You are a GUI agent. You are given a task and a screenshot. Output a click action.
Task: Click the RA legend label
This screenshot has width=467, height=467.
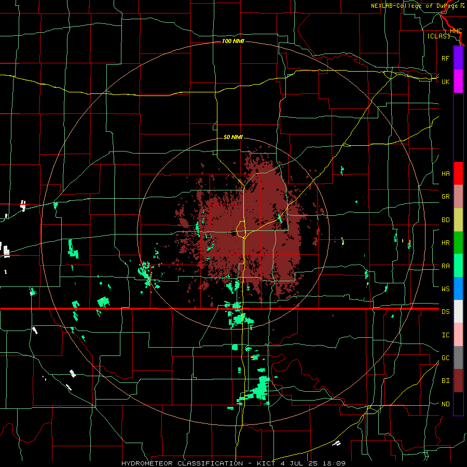click(x=445, y=266)
